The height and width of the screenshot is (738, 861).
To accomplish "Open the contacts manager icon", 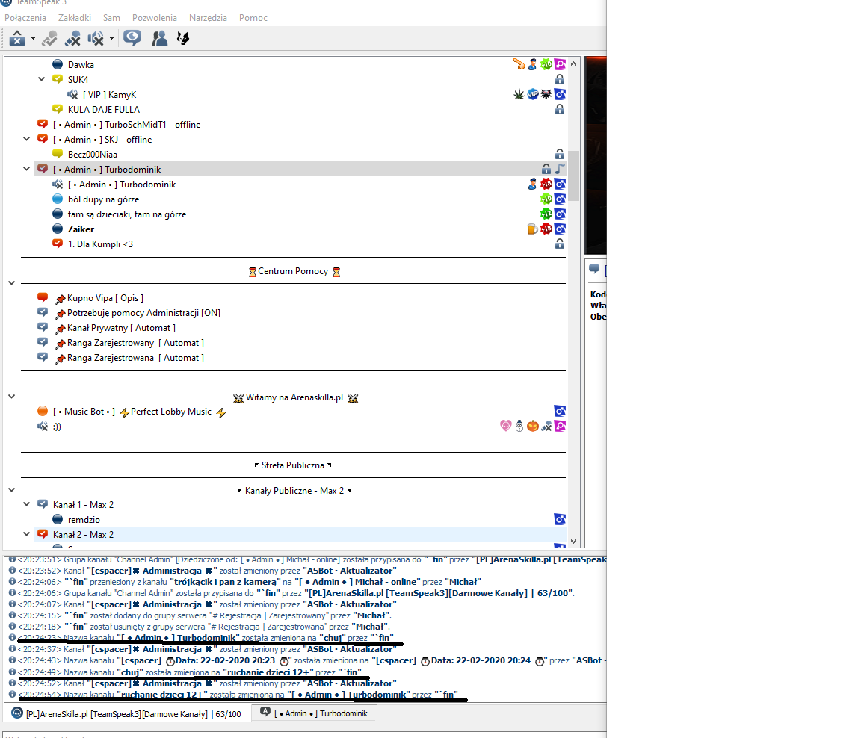I will point(160,38).
